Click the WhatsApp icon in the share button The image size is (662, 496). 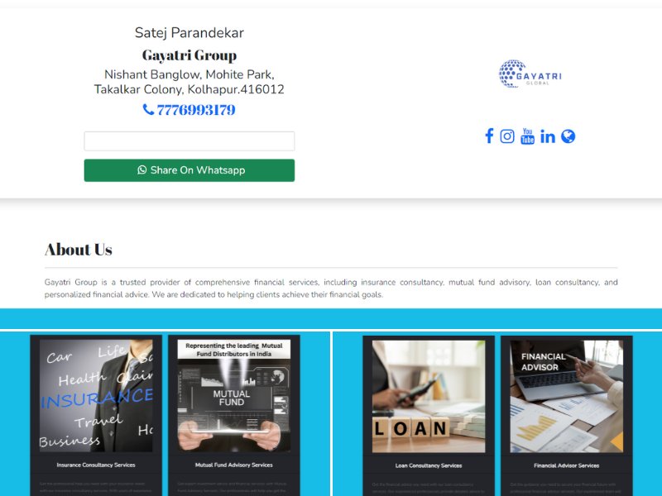click(142, 170)
